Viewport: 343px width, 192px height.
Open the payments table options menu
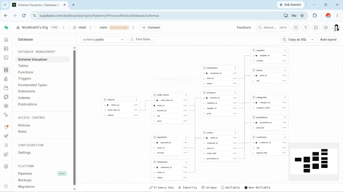(186, 137)
